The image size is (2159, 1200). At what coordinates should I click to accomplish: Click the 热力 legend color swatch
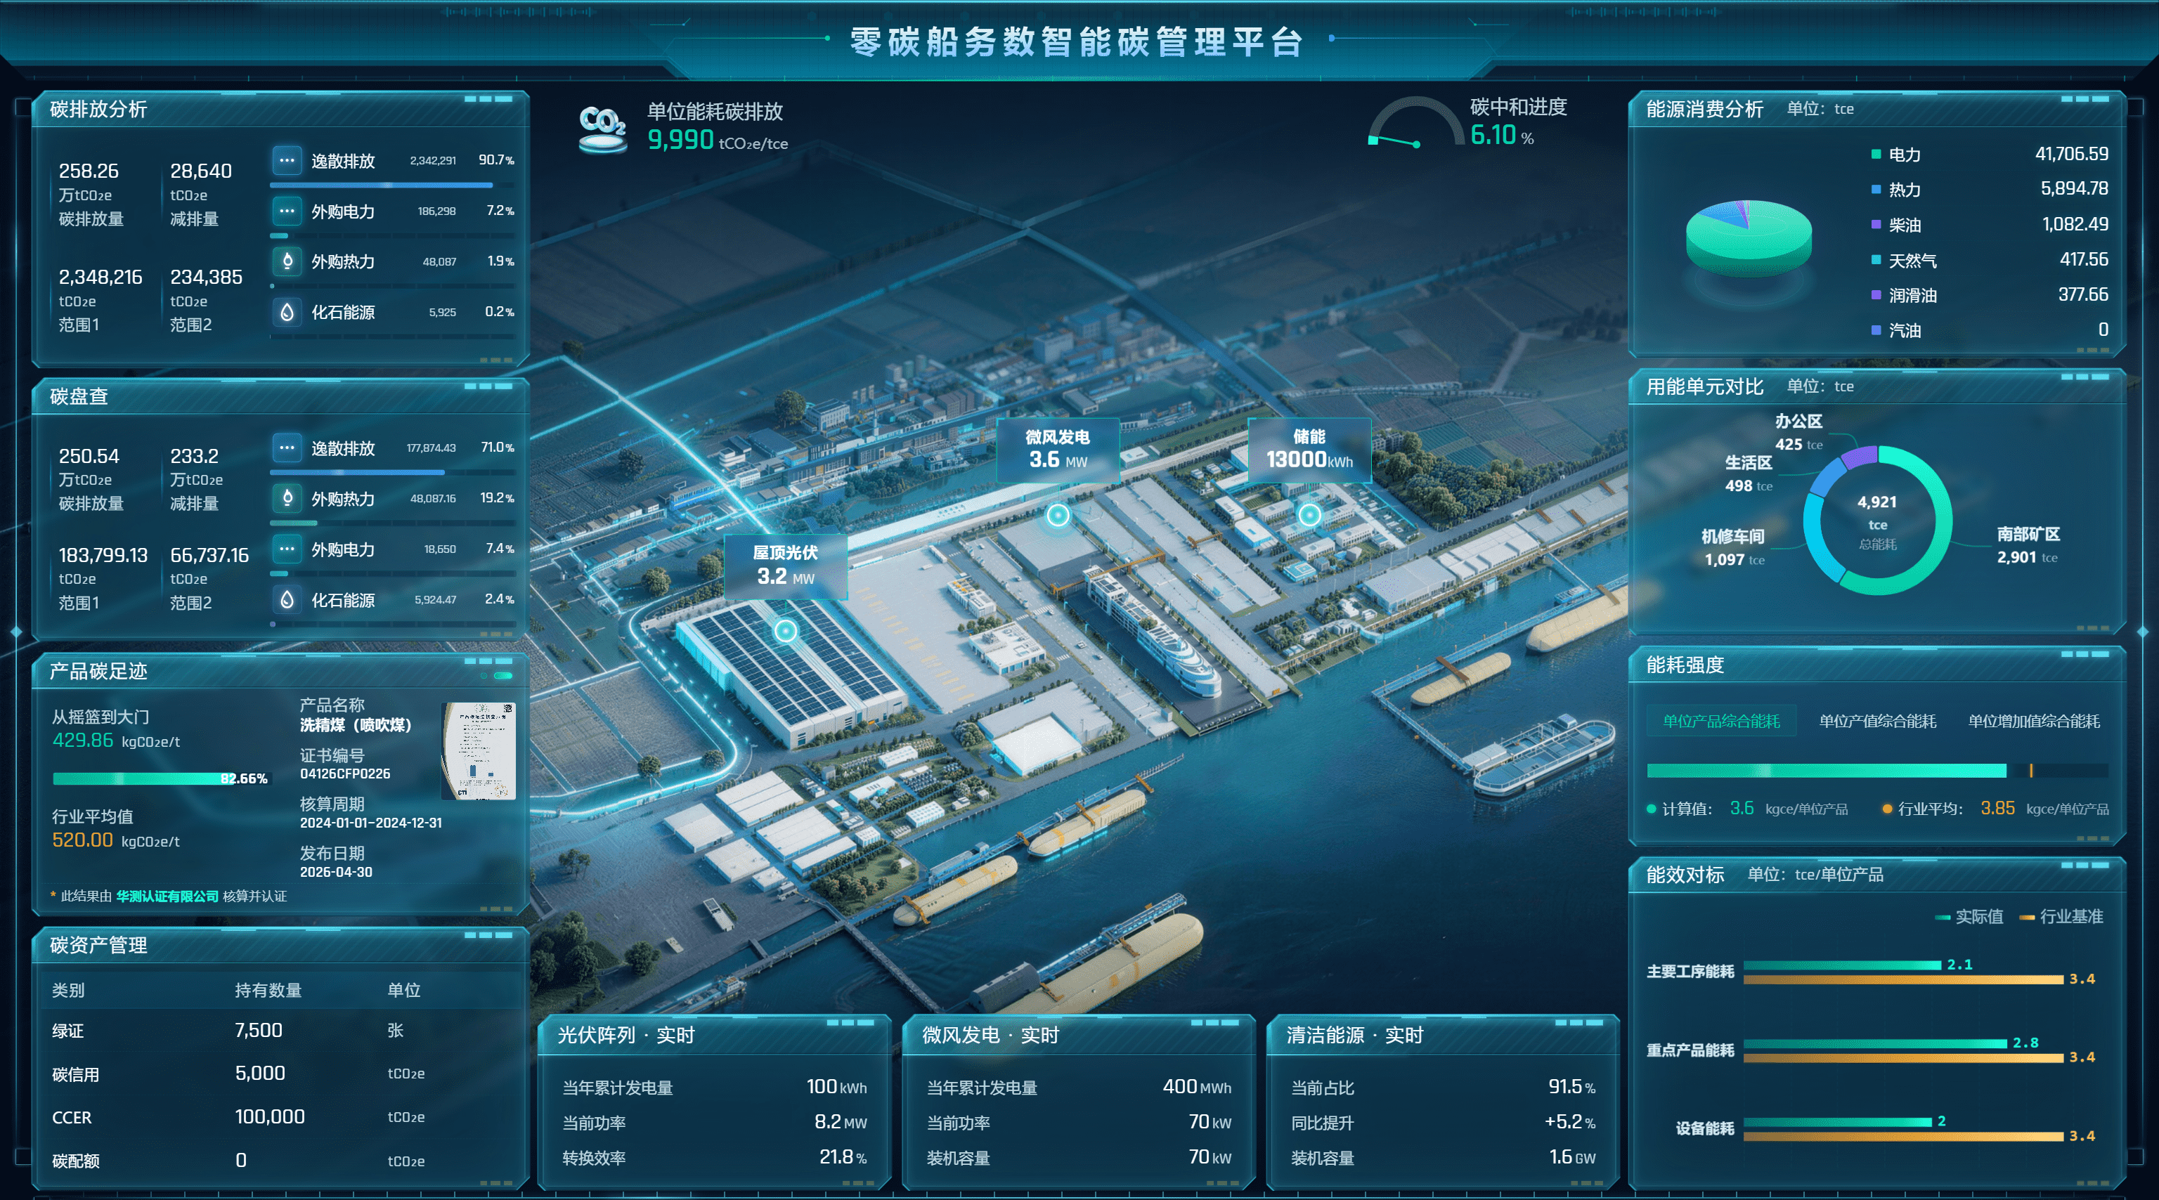[1876, 190]
